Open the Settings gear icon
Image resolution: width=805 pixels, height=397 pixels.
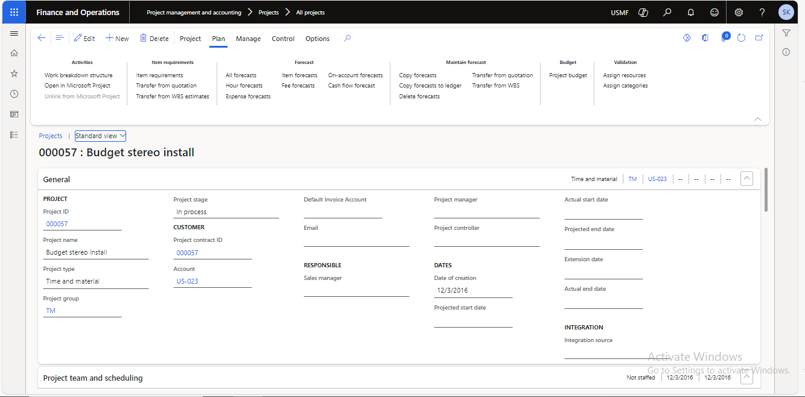click(x=739, y=12)
